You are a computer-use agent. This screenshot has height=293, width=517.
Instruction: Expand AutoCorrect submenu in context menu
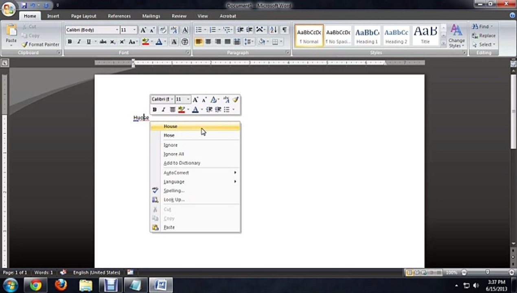coord(195,173)
